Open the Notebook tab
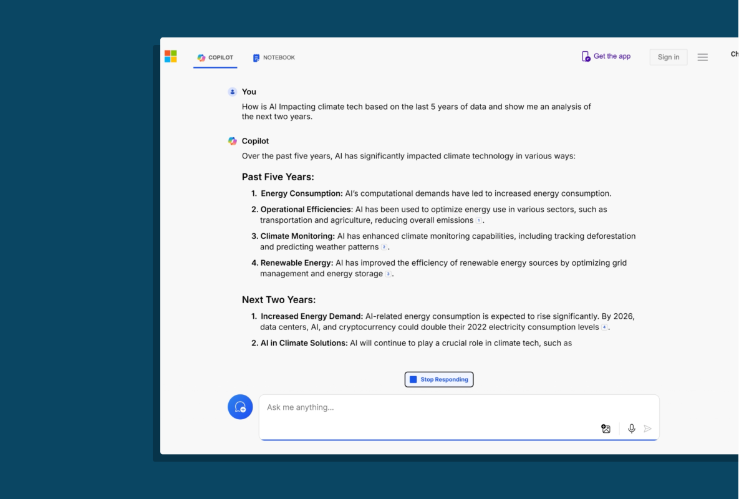Image resolution: width=739 pixels, height=499 pixels. pos(274,57)
